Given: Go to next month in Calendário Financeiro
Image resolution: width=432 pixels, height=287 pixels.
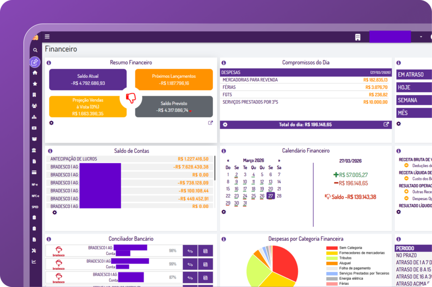Looking at the screenshot, I should click(x=279, y=161).
